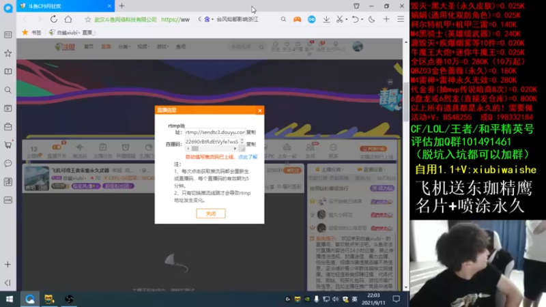The image size is (546, 307).
Task: Expand the scissors tool dropdown arrow
Action: (347, 20)
